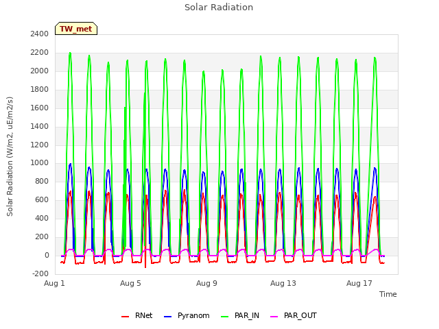439x329 pixels.
Task: Click the first green PAR_IN peak near 2200
Action: click(x=70, y=53)
